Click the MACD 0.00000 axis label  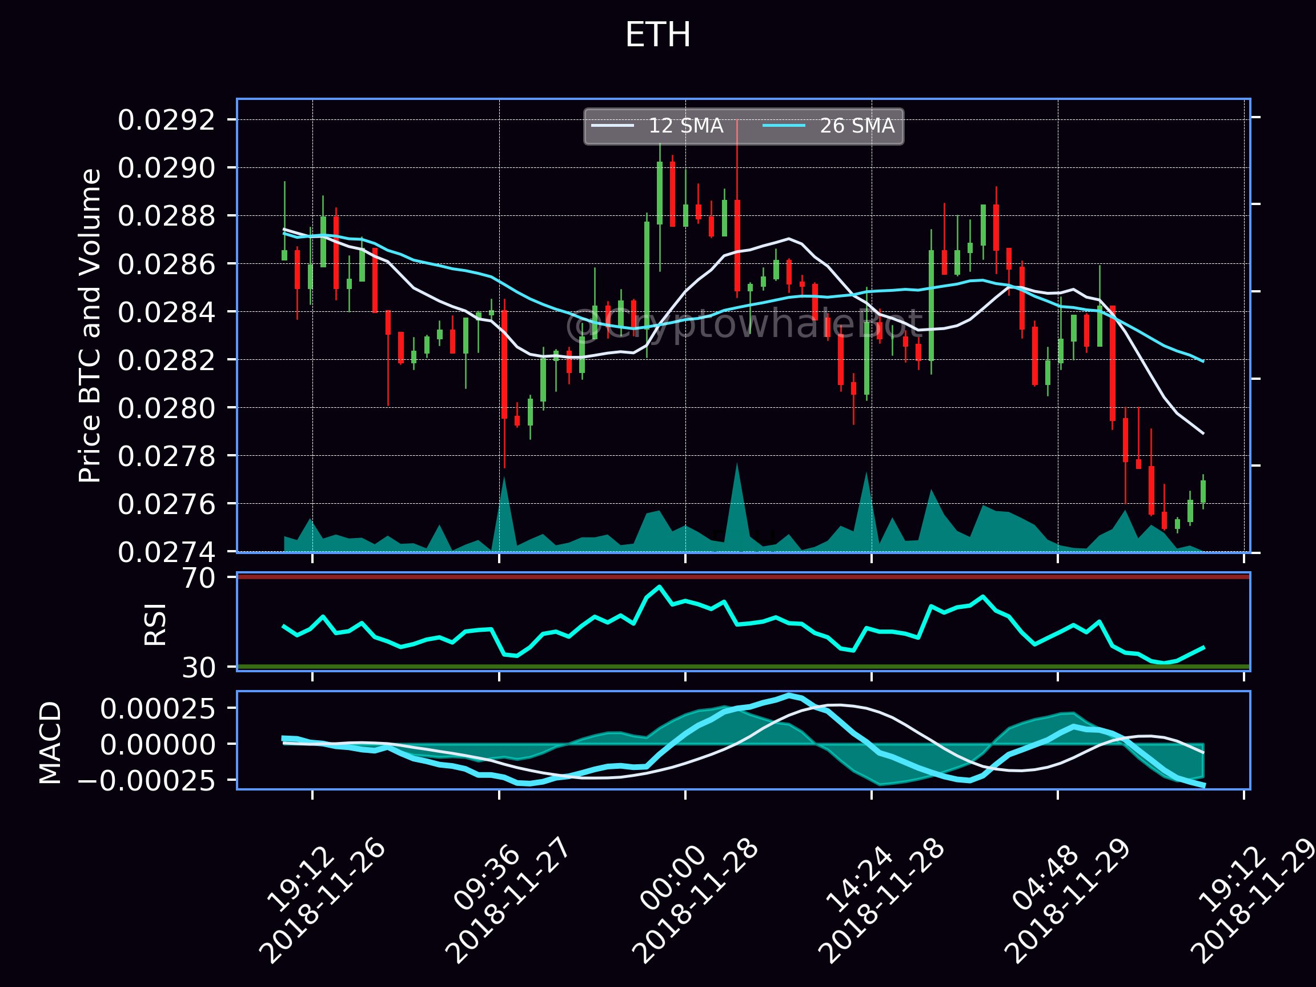[x=157, y=745]
